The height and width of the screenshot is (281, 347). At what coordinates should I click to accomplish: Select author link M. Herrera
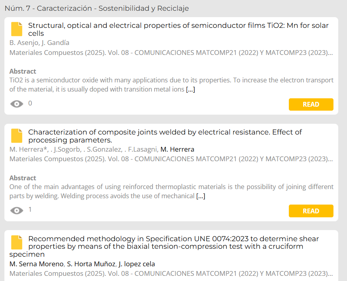click(177, 149)
